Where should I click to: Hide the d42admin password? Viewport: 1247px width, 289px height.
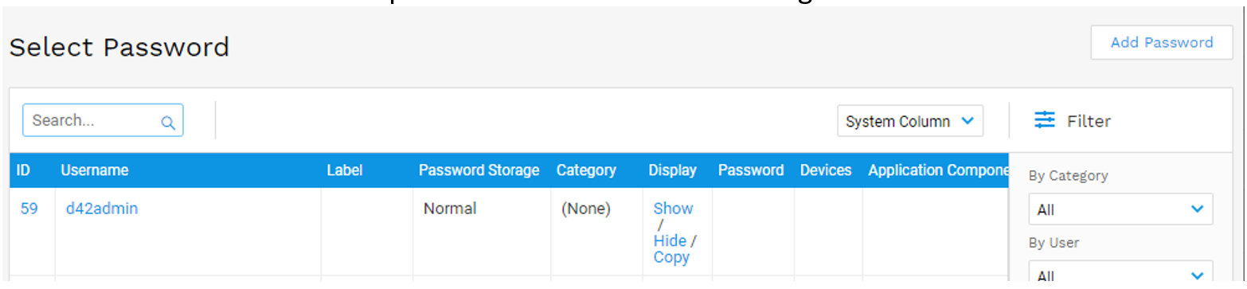coord(670,240)
